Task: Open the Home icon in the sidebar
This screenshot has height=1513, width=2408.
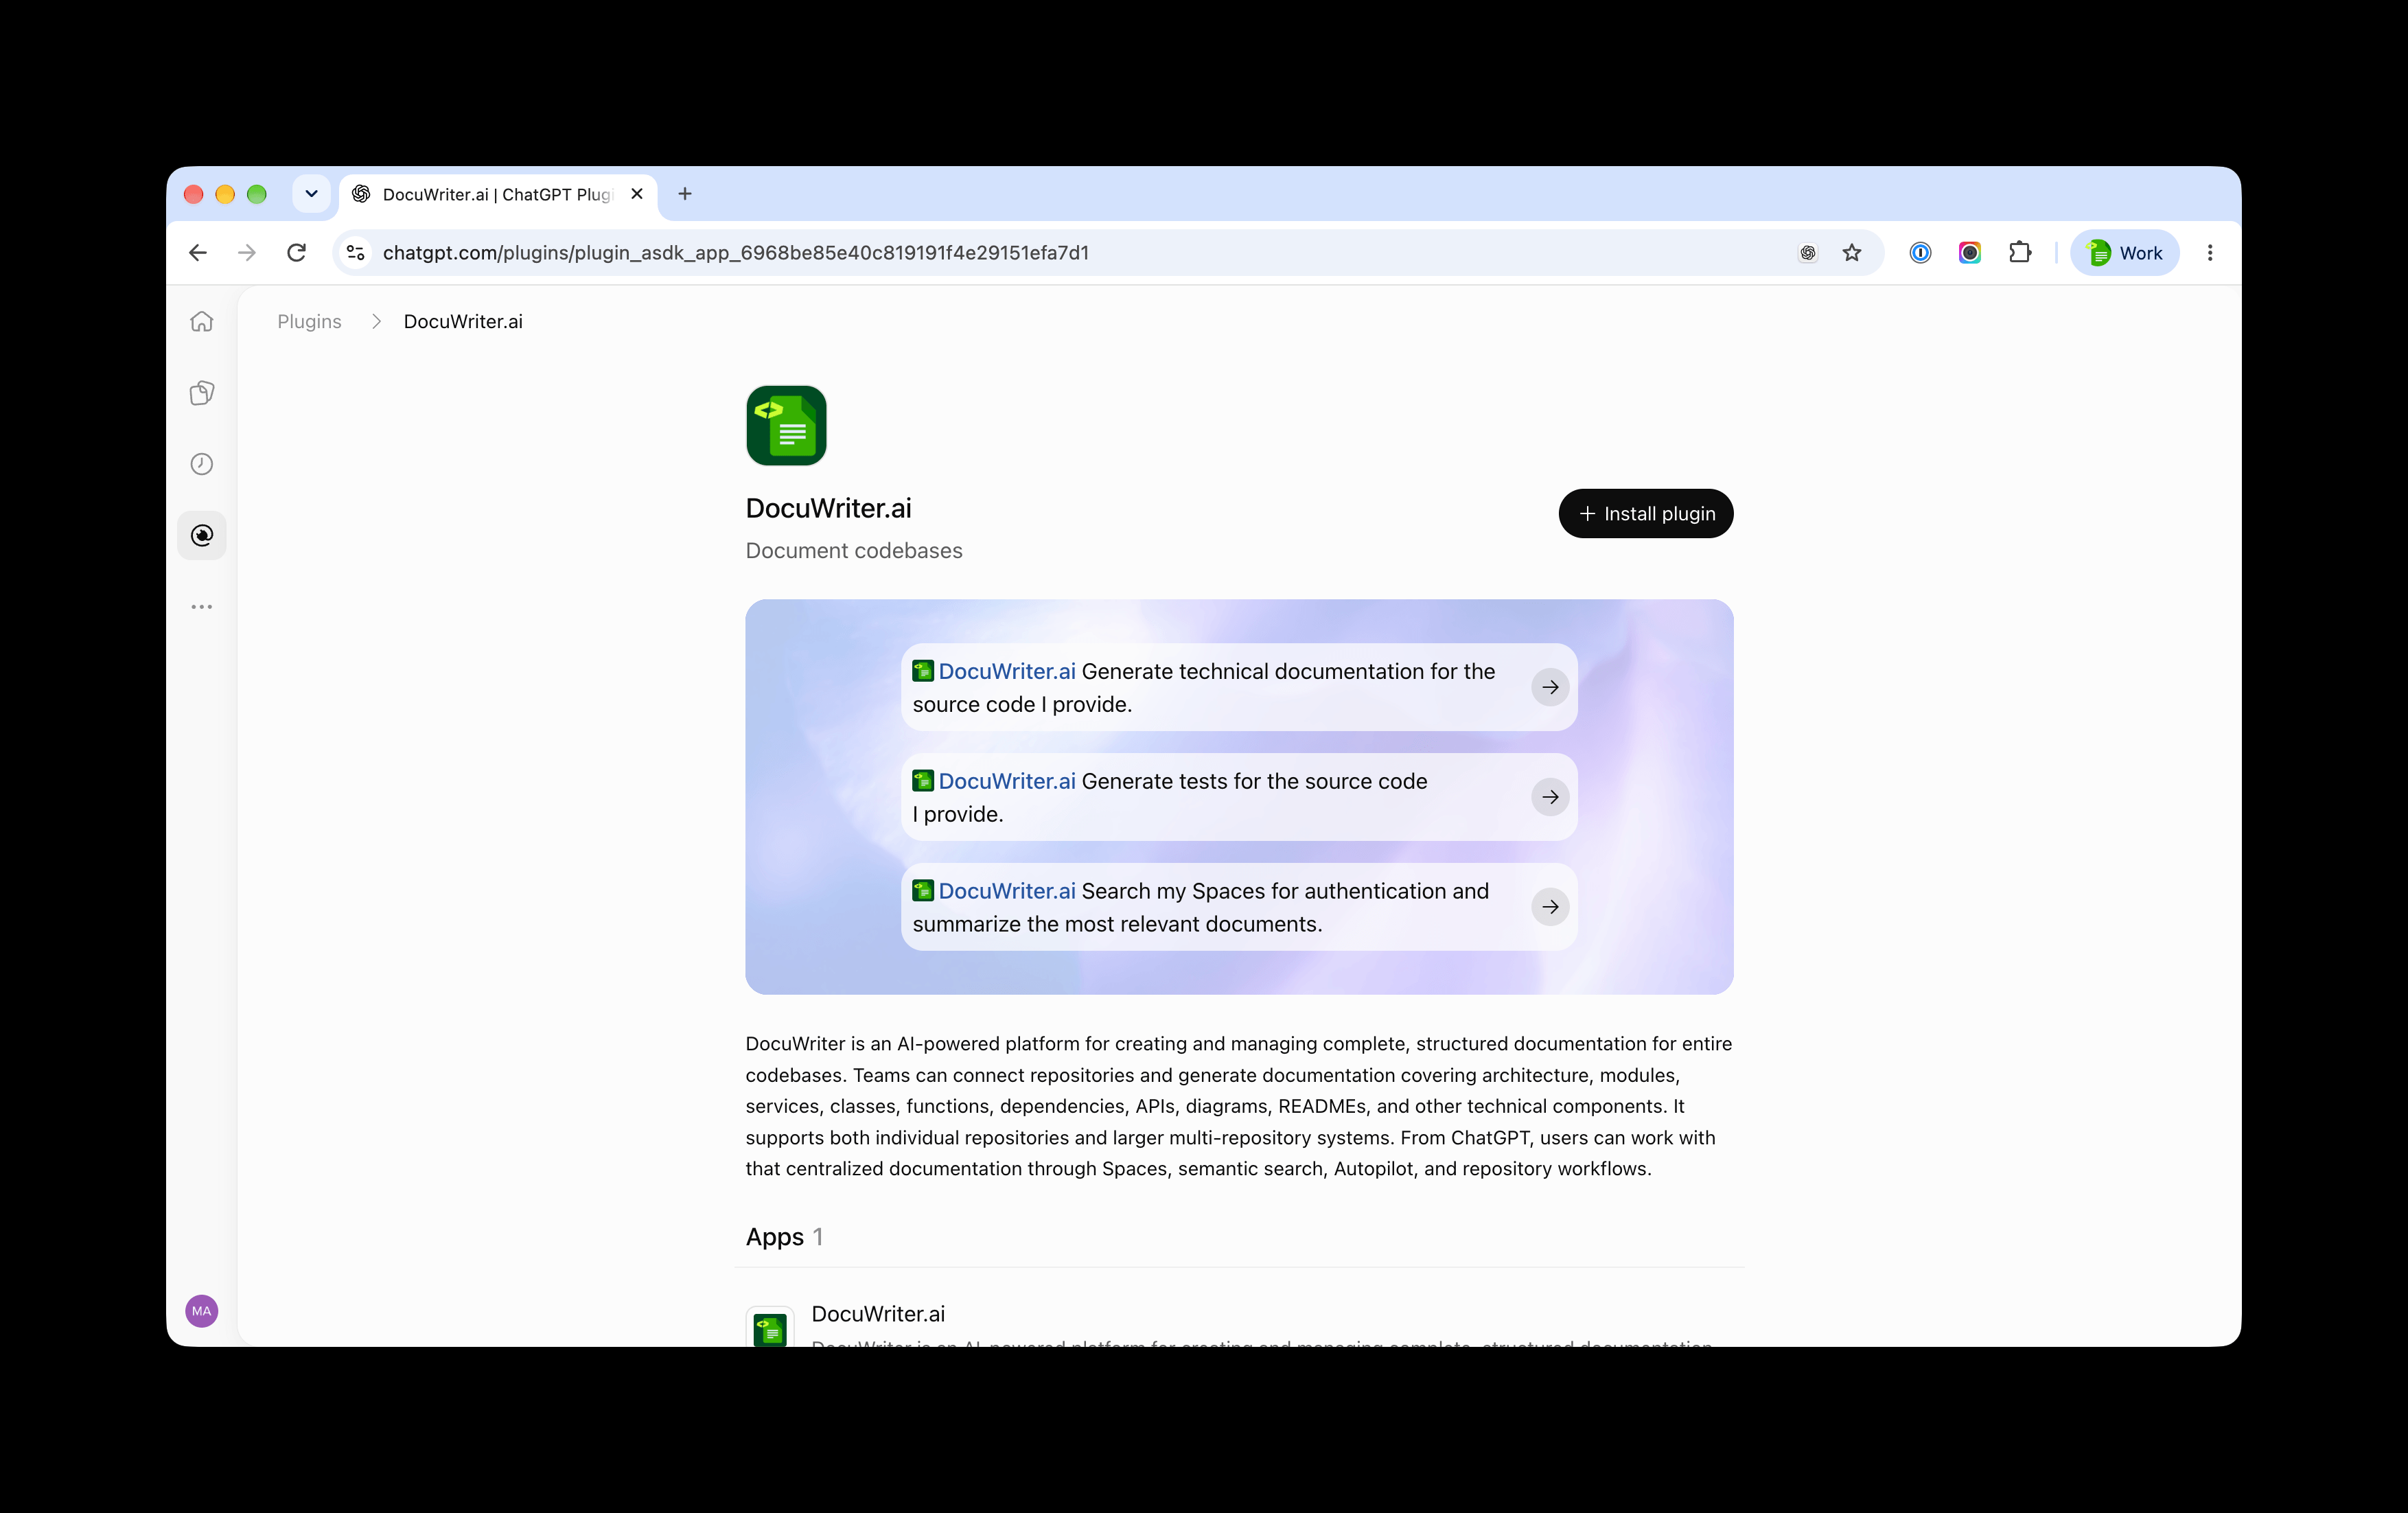Action: click(202, 321)
